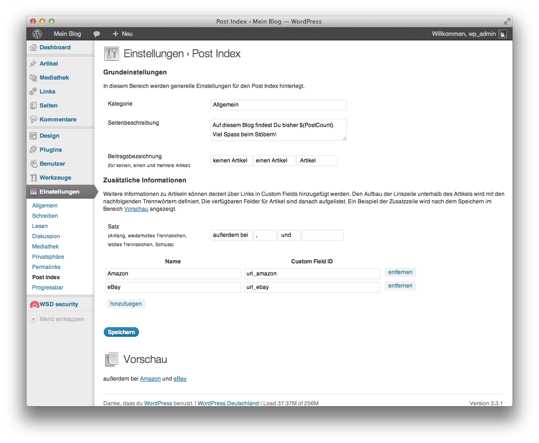Screen dimensions: 539x443
Task: Click into the Seitenbeschreibung textarea
Action: point(279,130)
